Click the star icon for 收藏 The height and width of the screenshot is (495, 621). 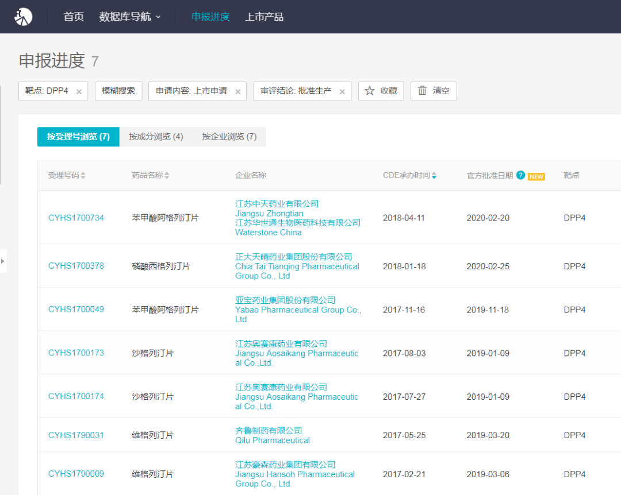click(370, 91)
